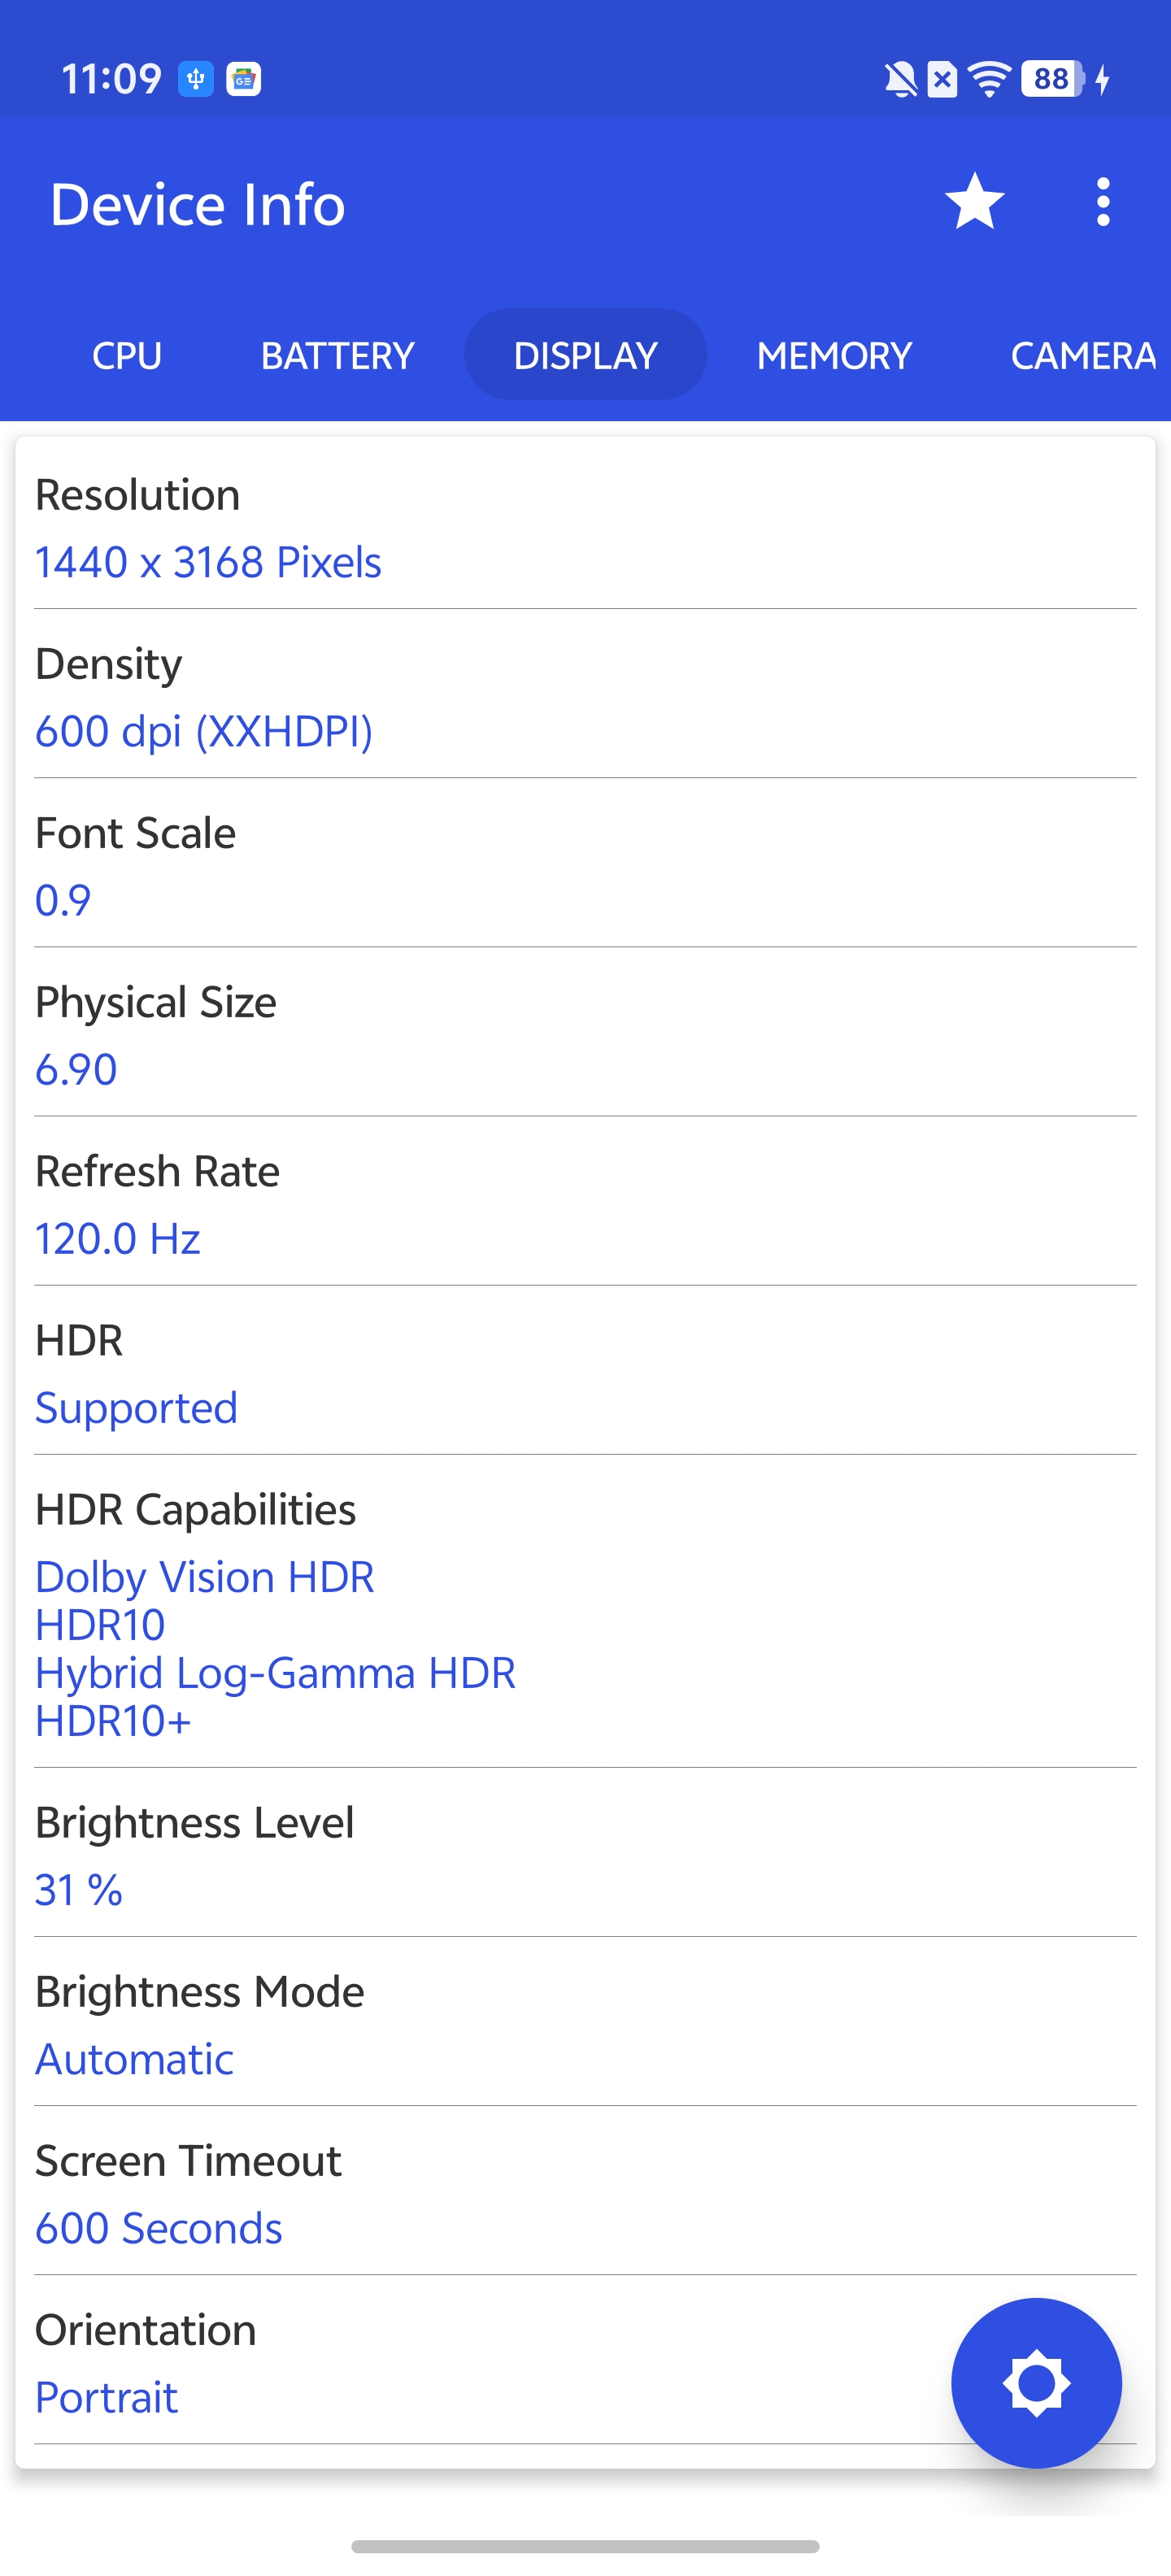This screenshot has width=1171, height=2576.
Task: Tap the Device Info title
Action: 197,205
